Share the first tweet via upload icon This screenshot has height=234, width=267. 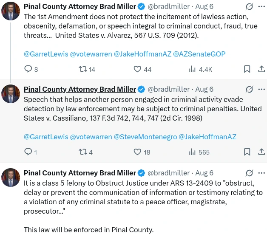point(261,69)
